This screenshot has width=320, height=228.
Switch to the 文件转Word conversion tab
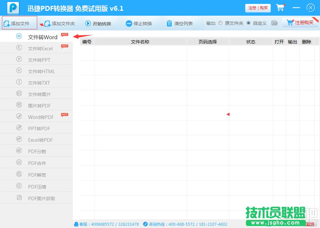click(x=42, y=37)
